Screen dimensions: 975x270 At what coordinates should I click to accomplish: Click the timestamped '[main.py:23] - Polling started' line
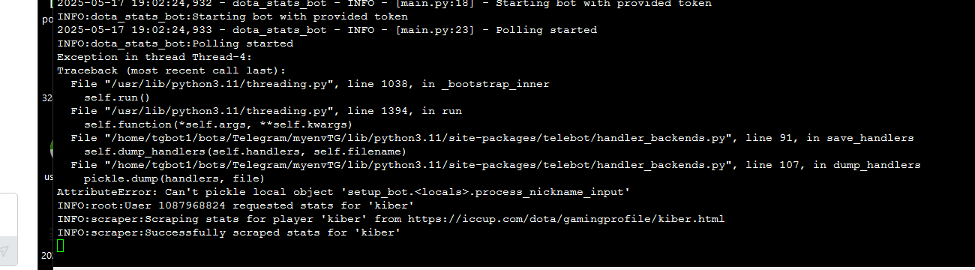coord(327,30)
